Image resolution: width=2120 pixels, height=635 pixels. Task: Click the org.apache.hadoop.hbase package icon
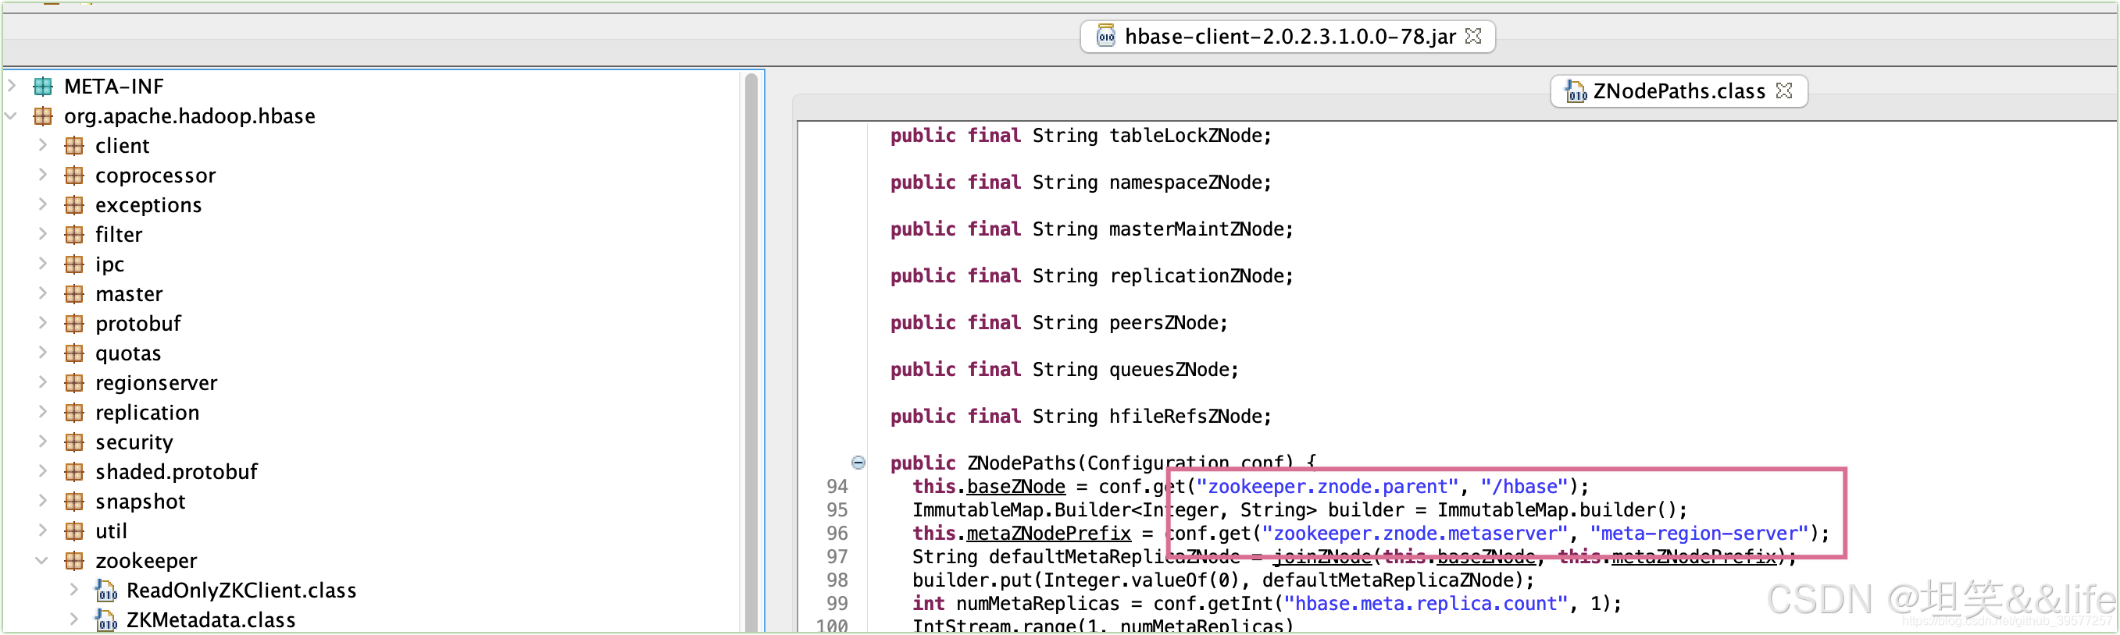[43, 115]
